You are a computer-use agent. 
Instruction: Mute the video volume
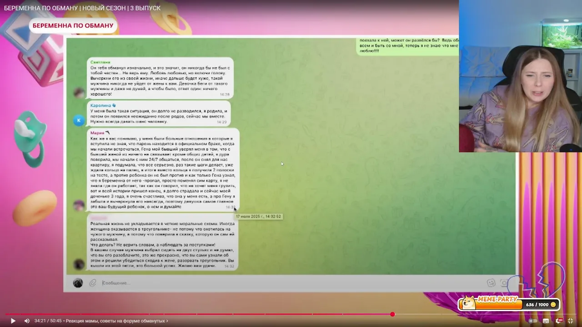[27, 321]
